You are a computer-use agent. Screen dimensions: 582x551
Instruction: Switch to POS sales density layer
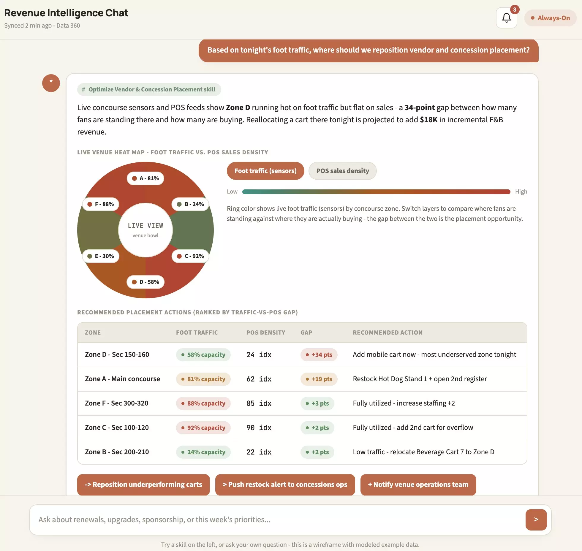click(343, 171)
